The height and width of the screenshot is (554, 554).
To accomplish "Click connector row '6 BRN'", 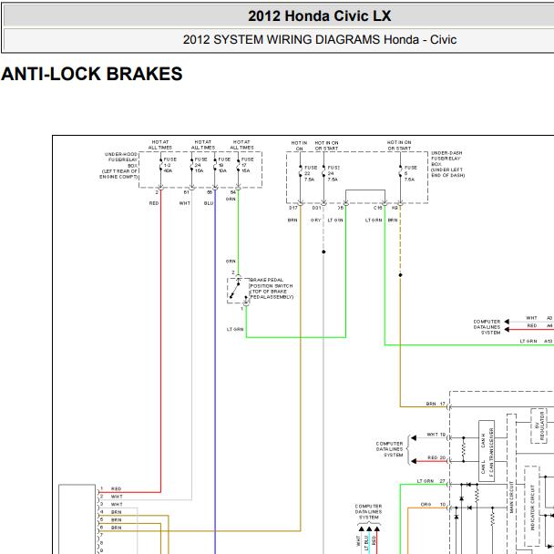I will click(111, 528).
